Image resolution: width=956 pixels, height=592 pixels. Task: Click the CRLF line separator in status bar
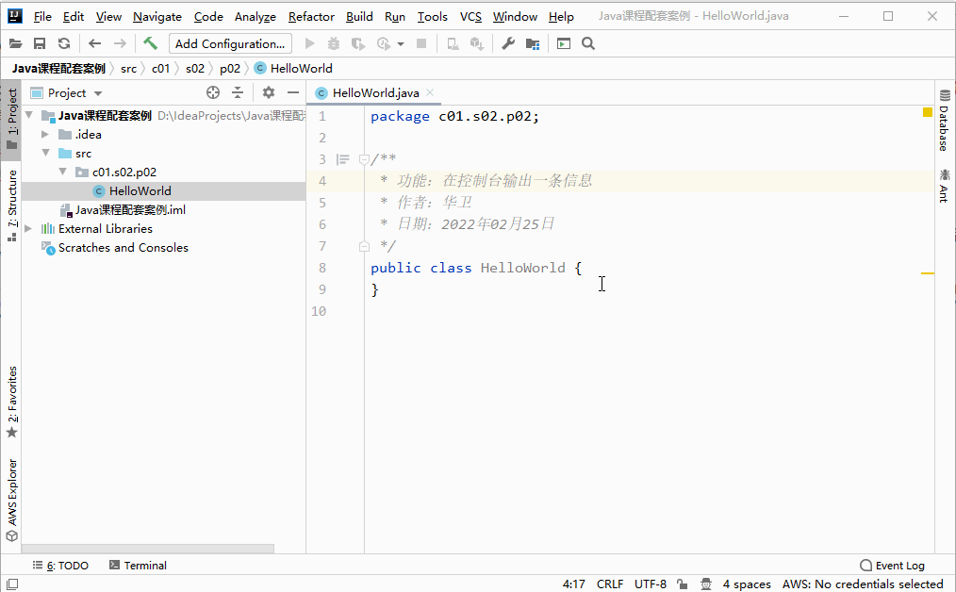(610, 584)
